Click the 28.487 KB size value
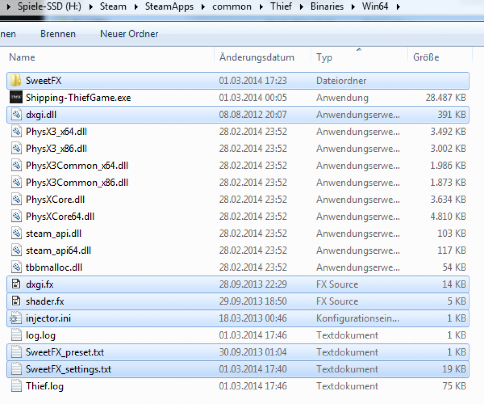 [446, 97]
